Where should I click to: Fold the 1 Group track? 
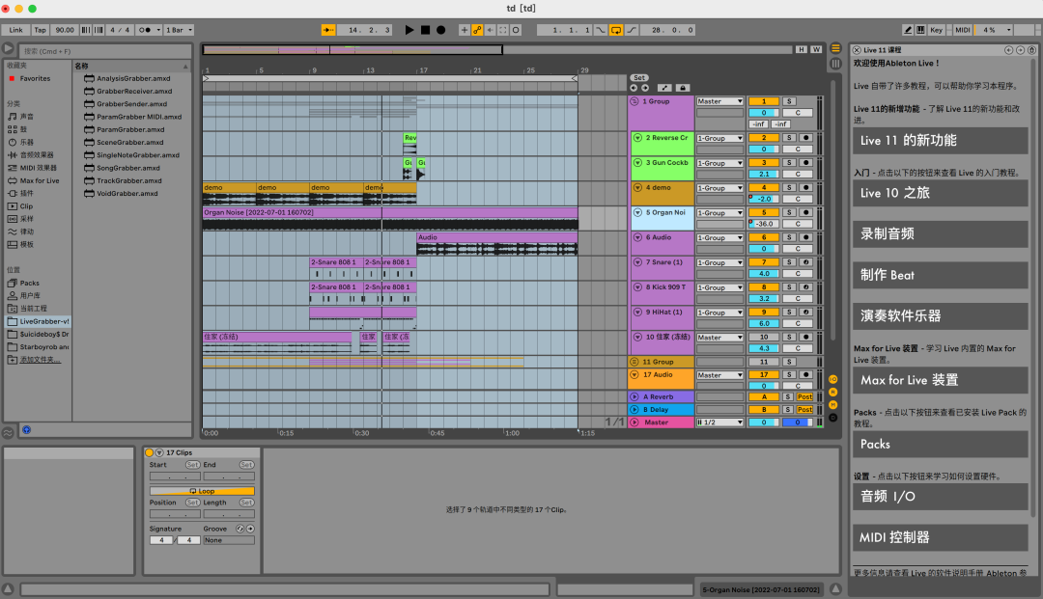point(634,101)
